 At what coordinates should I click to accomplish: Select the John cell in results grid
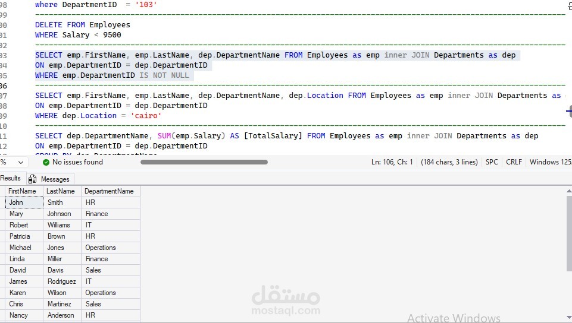coord(24,202)
